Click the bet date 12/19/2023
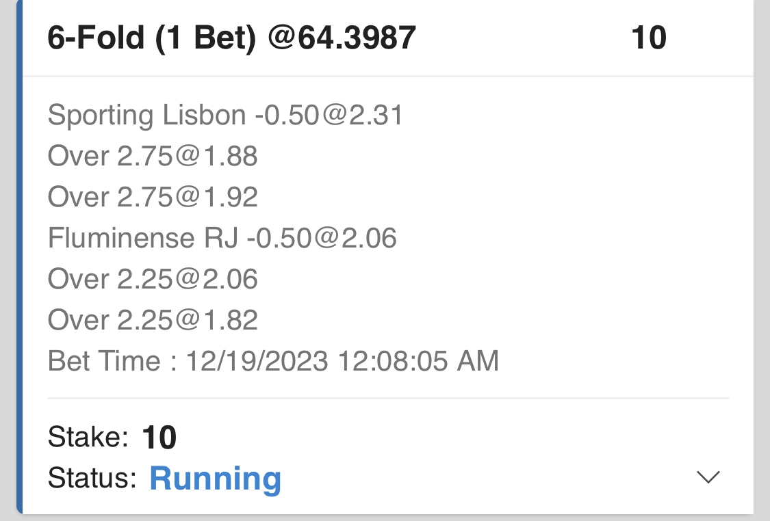The height and width of the screenshot is (521, 770). [x=257, y=361]
